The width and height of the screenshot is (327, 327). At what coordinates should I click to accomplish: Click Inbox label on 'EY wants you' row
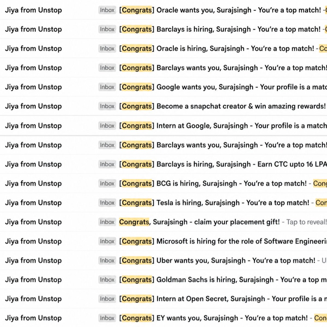[x=107, y=318]
